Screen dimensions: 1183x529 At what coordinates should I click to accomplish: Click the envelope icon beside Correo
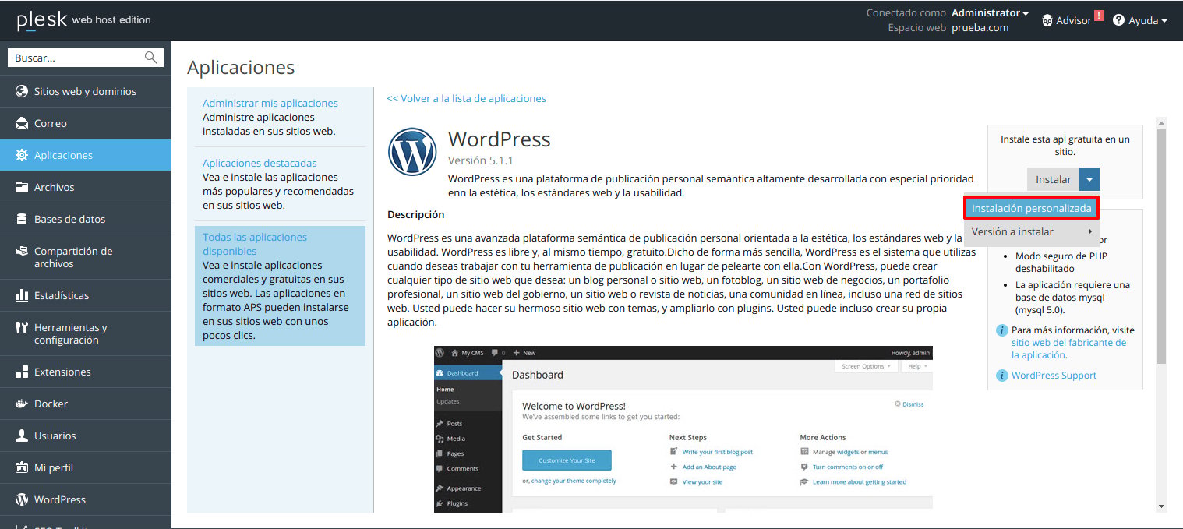(x=22, y=123)
